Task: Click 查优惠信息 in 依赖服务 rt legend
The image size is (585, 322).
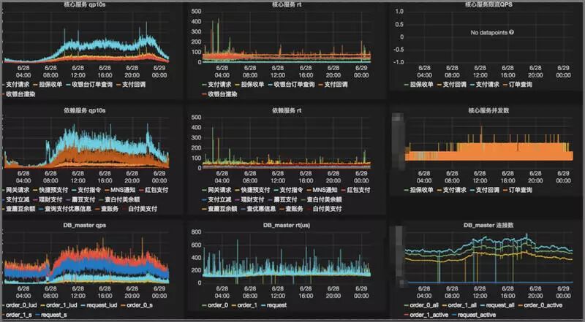Action: coord(261,209)
